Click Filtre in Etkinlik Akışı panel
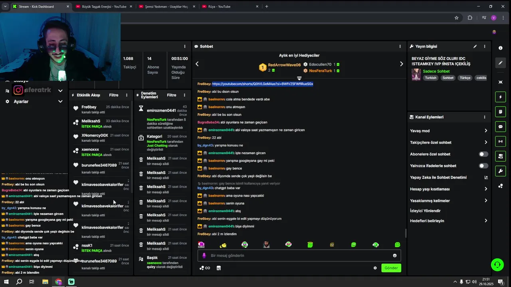This screenshot has height=287, width=511. click(114, 95)
